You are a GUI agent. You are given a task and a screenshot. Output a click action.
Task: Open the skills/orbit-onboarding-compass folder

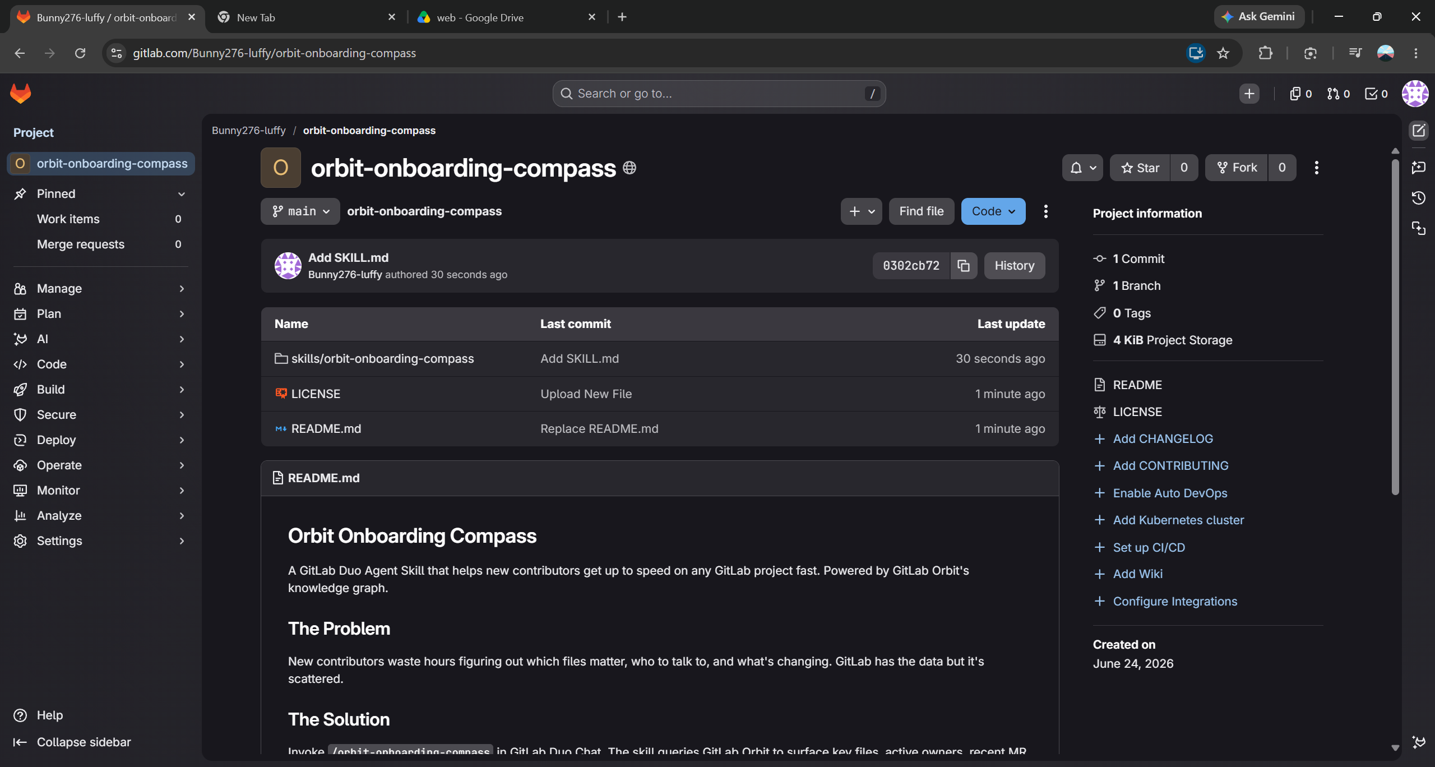click(x=382, y=359)
